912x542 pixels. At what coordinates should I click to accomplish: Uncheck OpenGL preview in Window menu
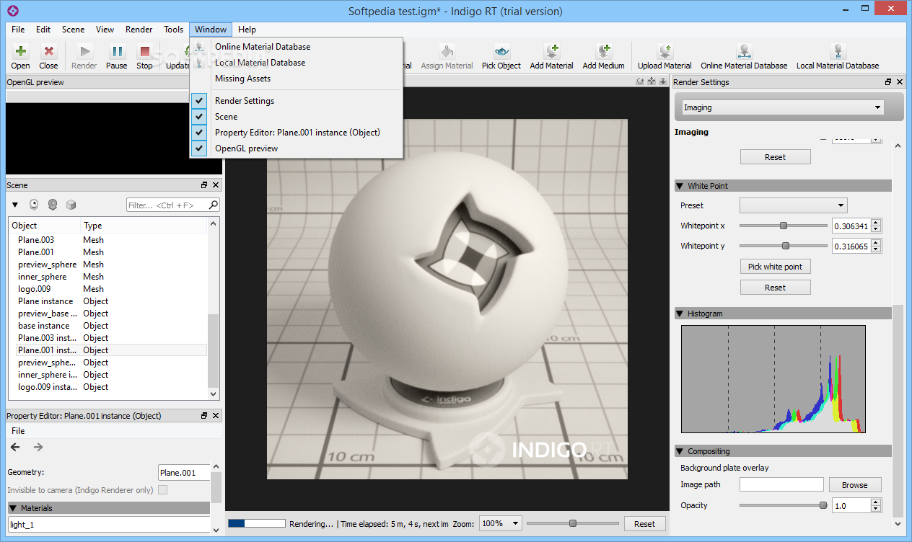tap(200, 148)
